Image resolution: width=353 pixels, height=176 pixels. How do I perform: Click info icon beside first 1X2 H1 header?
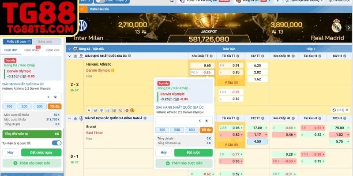[345, 56]
